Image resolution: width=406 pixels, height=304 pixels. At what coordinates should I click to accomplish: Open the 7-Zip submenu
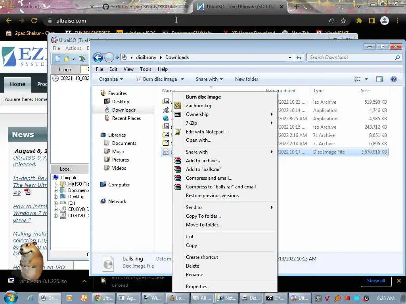(x=192, y=123)
